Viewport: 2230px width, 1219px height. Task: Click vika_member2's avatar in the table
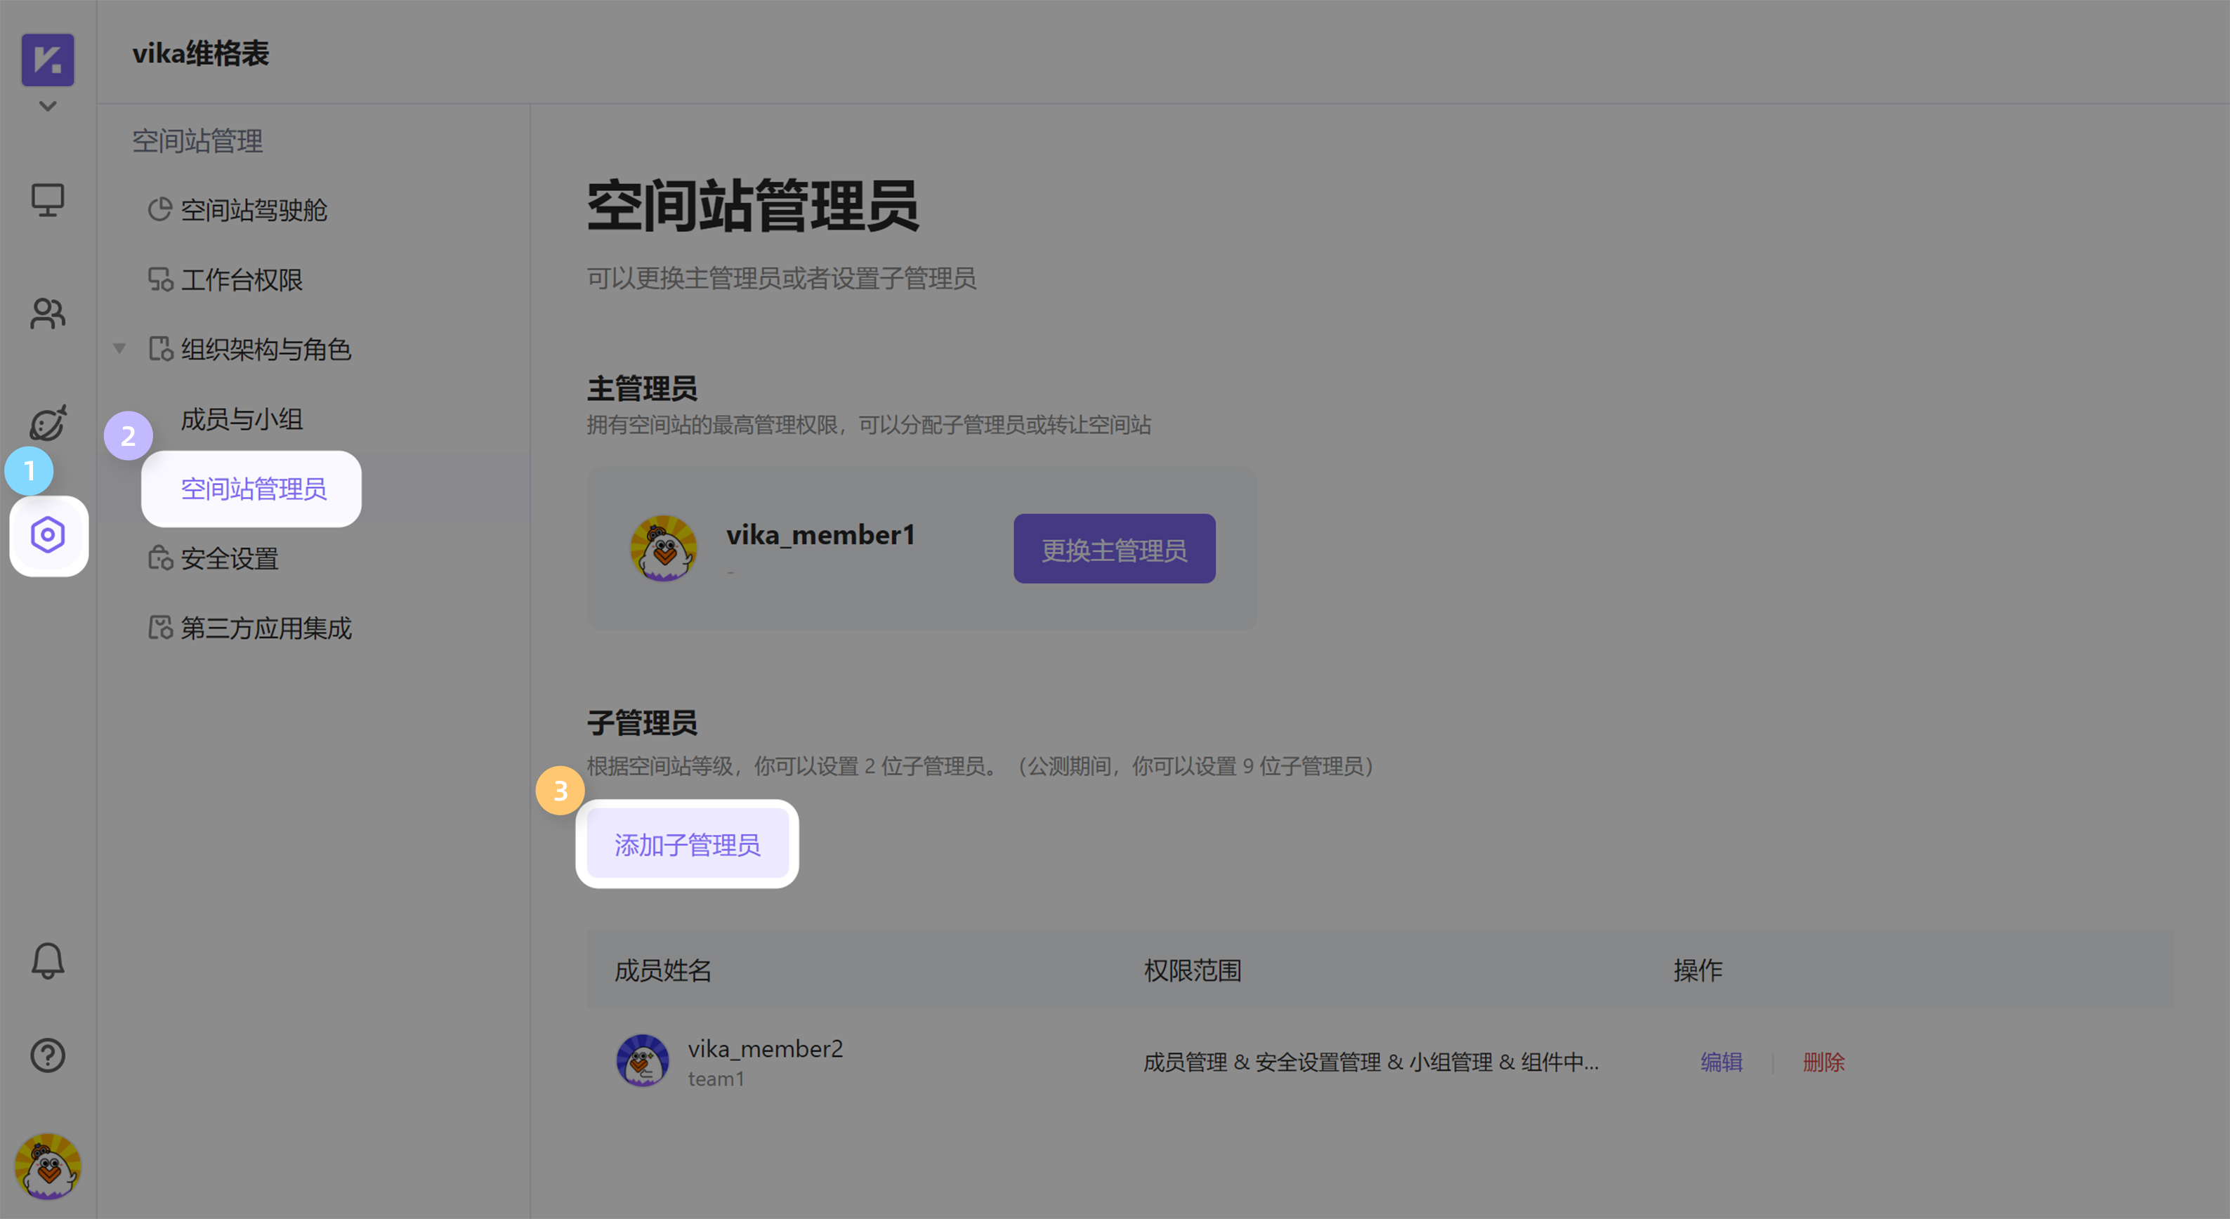point(643,1060)
